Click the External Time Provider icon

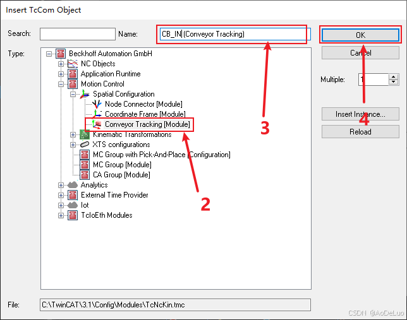coord(73,195)
